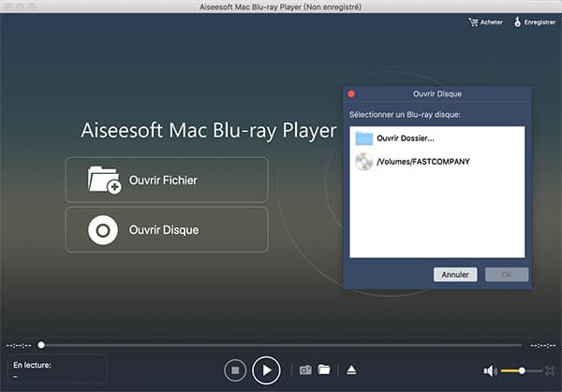Click the window title Aiseesoft Mac Blu-ray Player

[x=280, y=7]
